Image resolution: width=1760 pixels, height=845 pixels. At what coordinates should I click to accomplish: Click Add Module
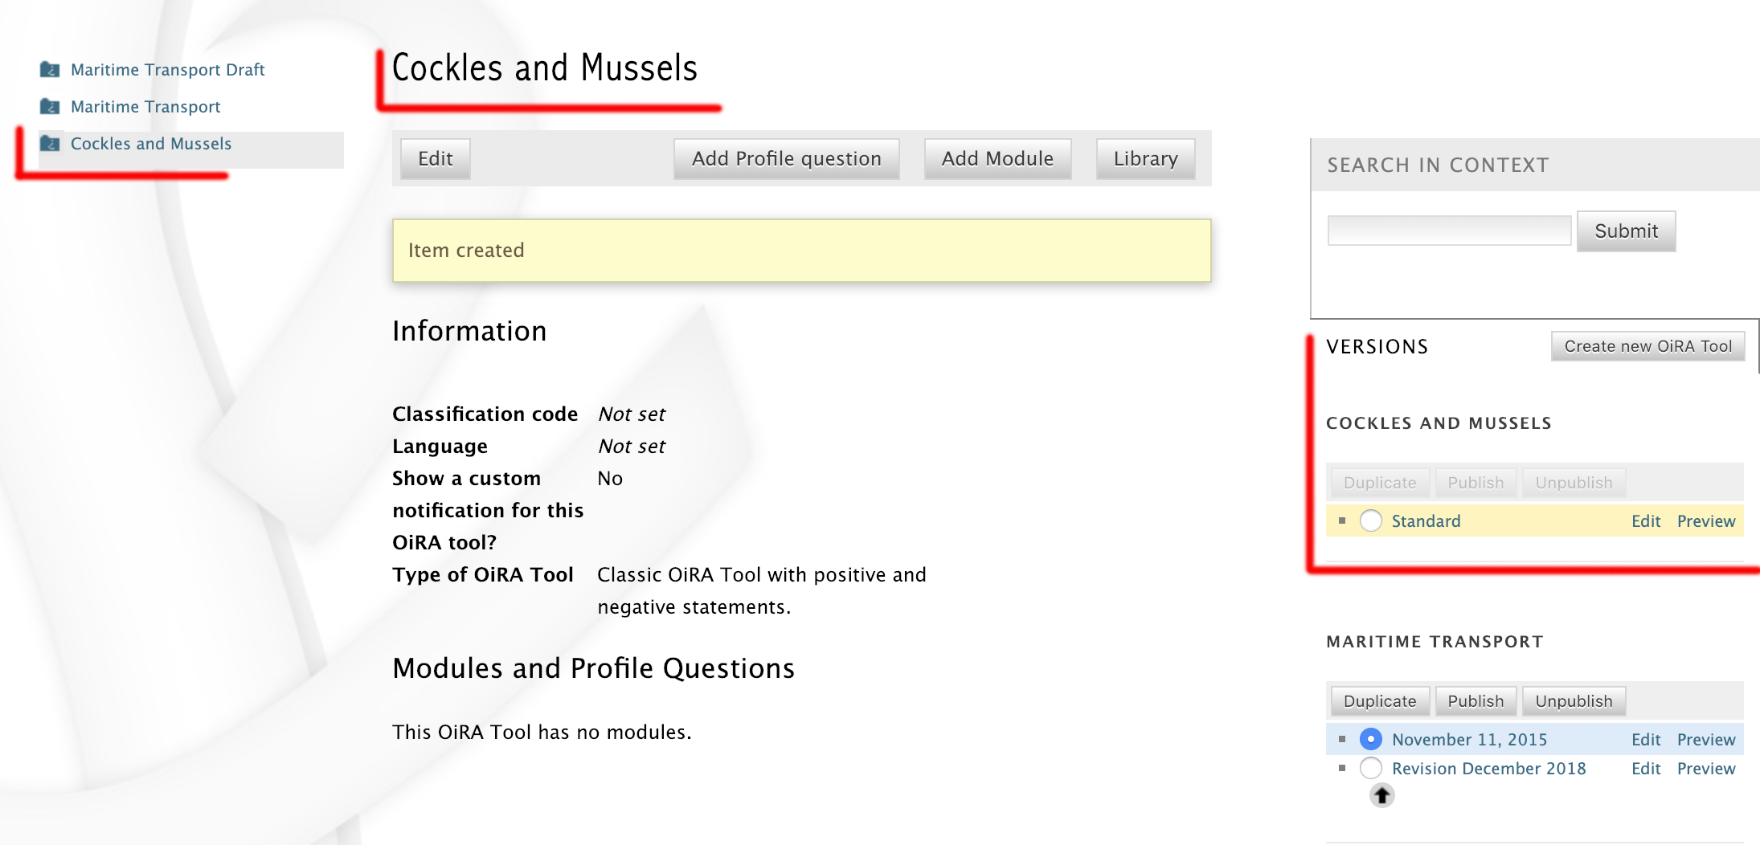(997, 158)
